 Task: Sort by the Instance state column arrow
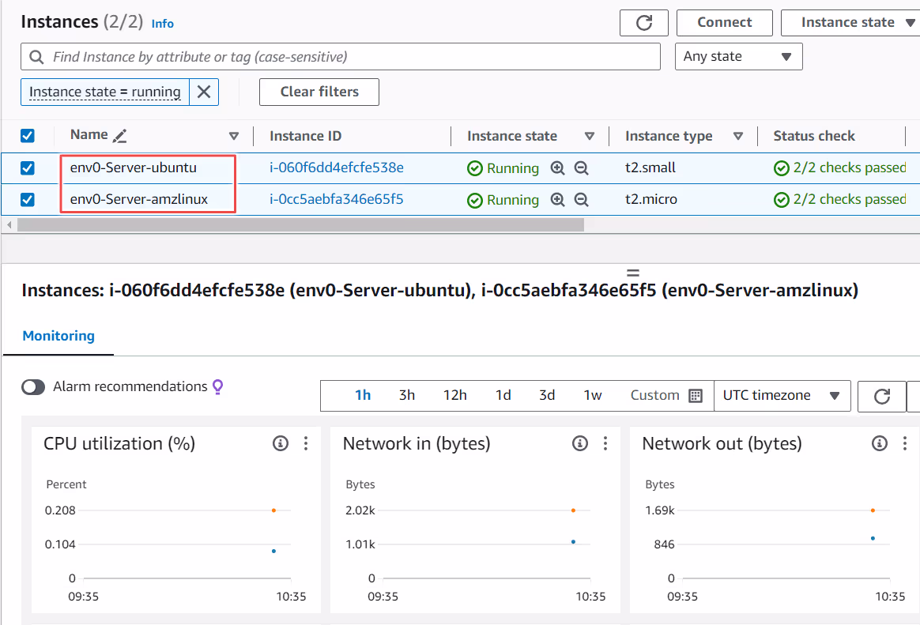pos(589,136)
